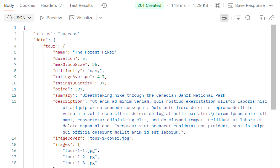The width and height of the screenshot is (280, 168).
Task: Open search in response body
Action: tap(248, 18)
